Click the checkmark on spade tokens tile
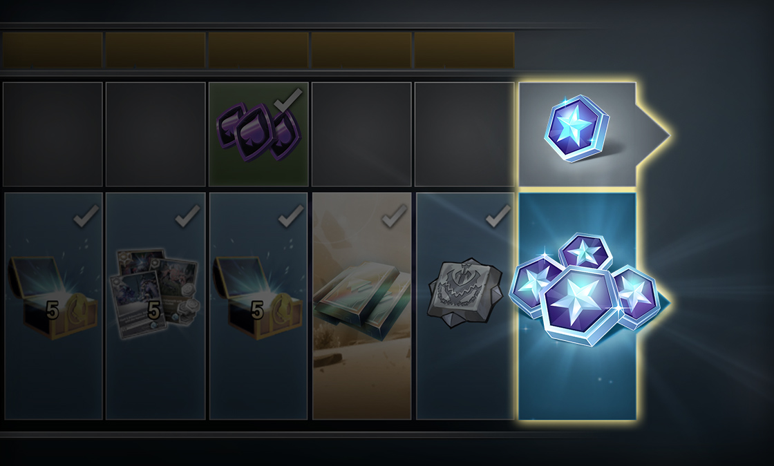Image resolution: width=774 pixels, height=466 pixels. pos(287,100)
